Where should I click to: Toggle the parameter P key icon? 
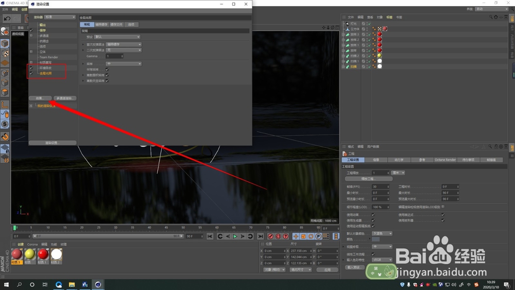click(x=318, y=236)
